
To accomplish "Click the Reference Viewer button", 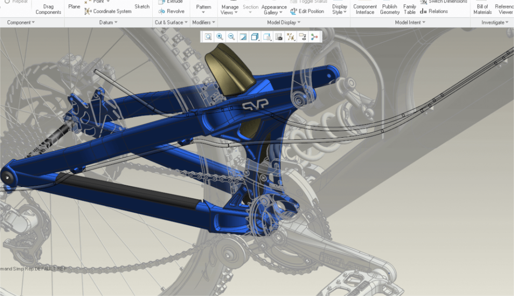I will pos(504,9).
